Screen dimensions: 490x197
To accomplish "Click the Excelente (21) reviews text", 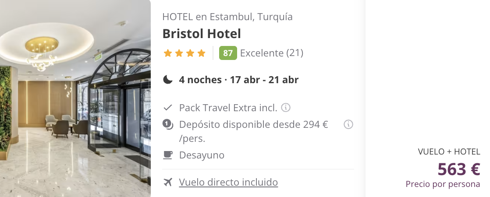I will (x=272, y=53).
